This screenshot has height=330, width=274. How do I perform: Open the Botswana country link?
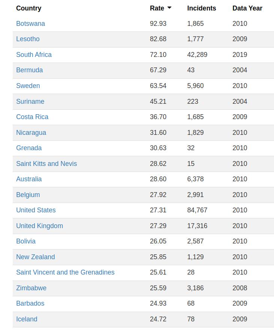(x=30, y=24)
